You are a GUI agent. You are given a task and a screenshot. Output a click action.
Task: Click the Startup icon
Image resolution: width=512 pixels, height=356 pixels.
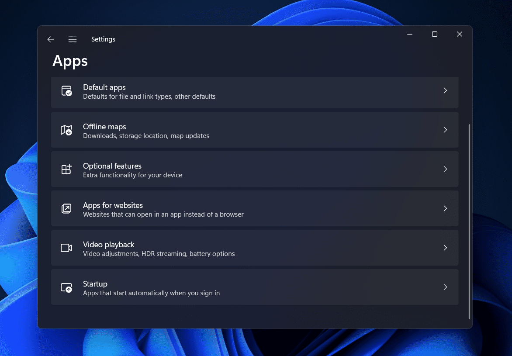66,287
